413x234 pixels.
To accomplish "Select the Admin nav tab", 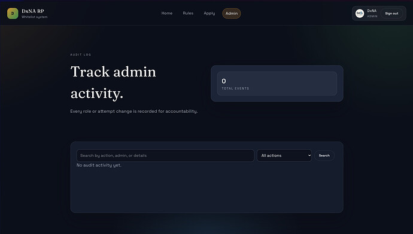I will click(x=232, y=13).
